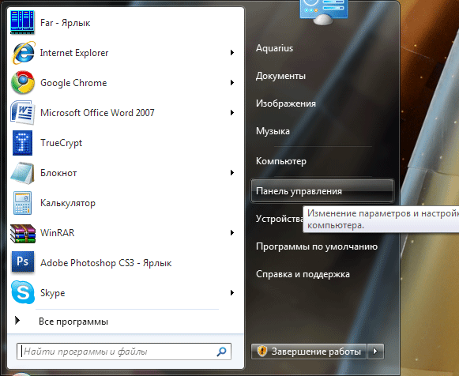459x376 pixels.
Task: Select TrueCrypt text label
Action: pyautogui.click(x=61, y=143)
